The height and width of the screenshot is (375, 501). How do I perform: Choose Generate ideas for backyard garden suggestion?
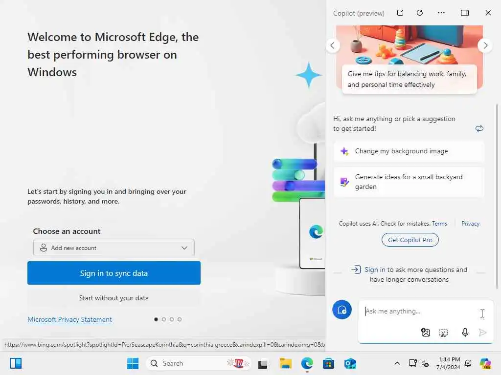point(409,182)
